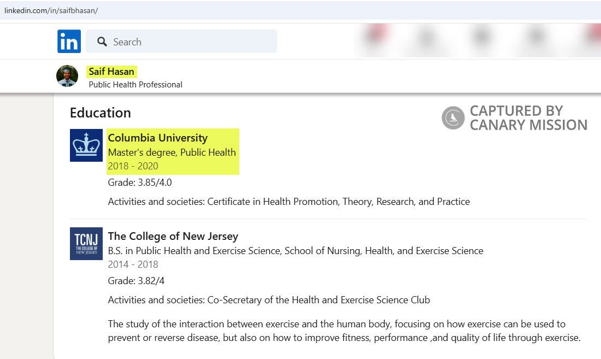Click the B.S. in Public Health degree line
The height and width of the screenshot is (359, 601).
tap(296, 251)
